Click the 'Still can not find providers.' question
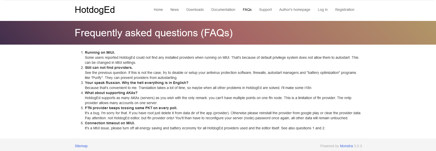This screenshot has height=151, width=436. point(109,68)
